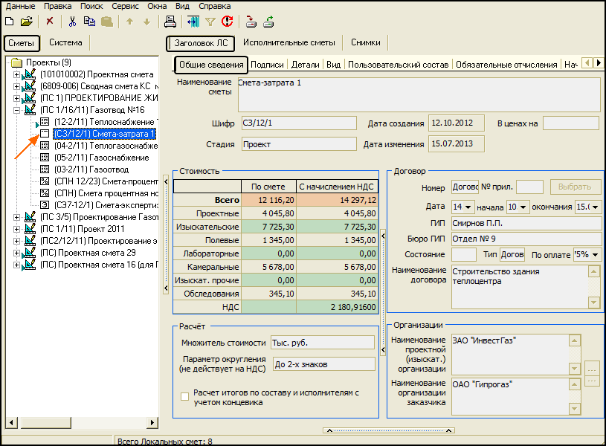606x446 pixels.
Task: Click the New document toolbar icon
Action: (x=11, y=22)
